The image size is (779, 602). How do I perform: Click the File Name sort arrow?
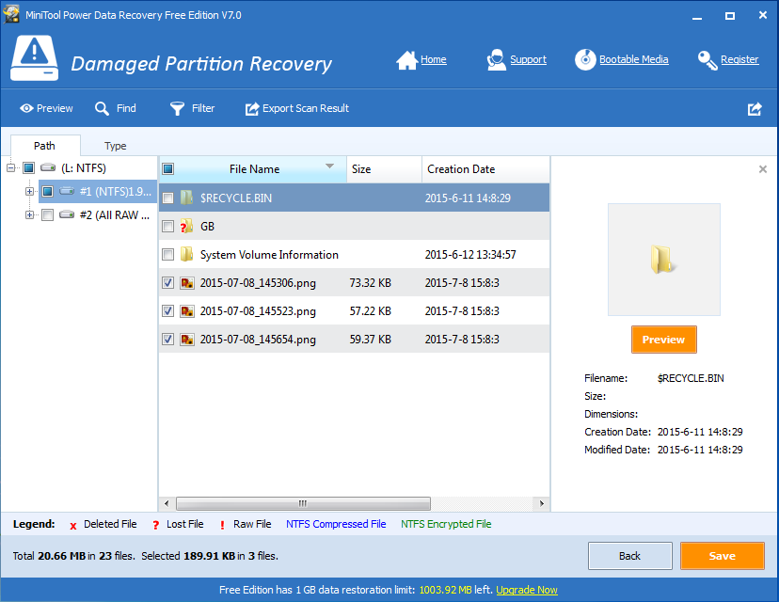point(329,166)
